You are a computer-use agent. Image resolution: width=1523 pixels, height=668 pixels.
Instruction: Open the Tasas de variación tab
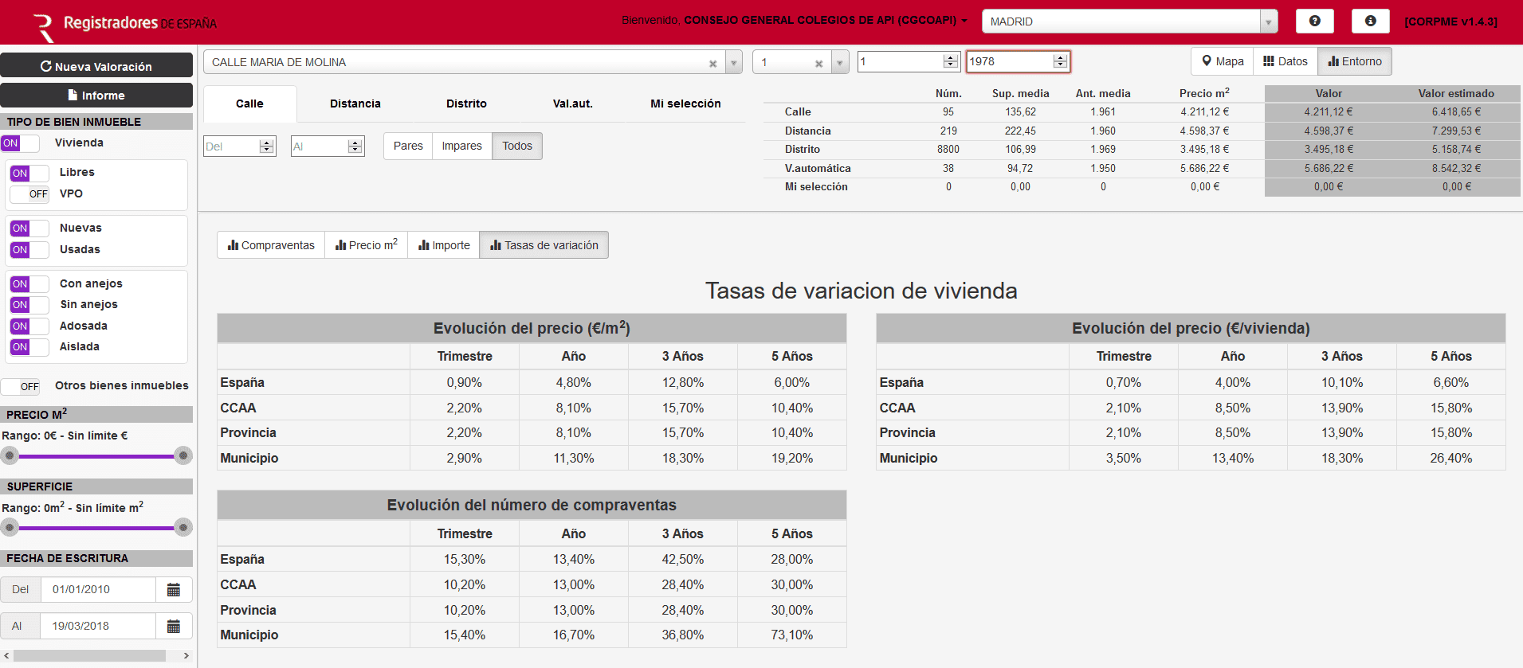pyautogui.click(x=544, y=245)
